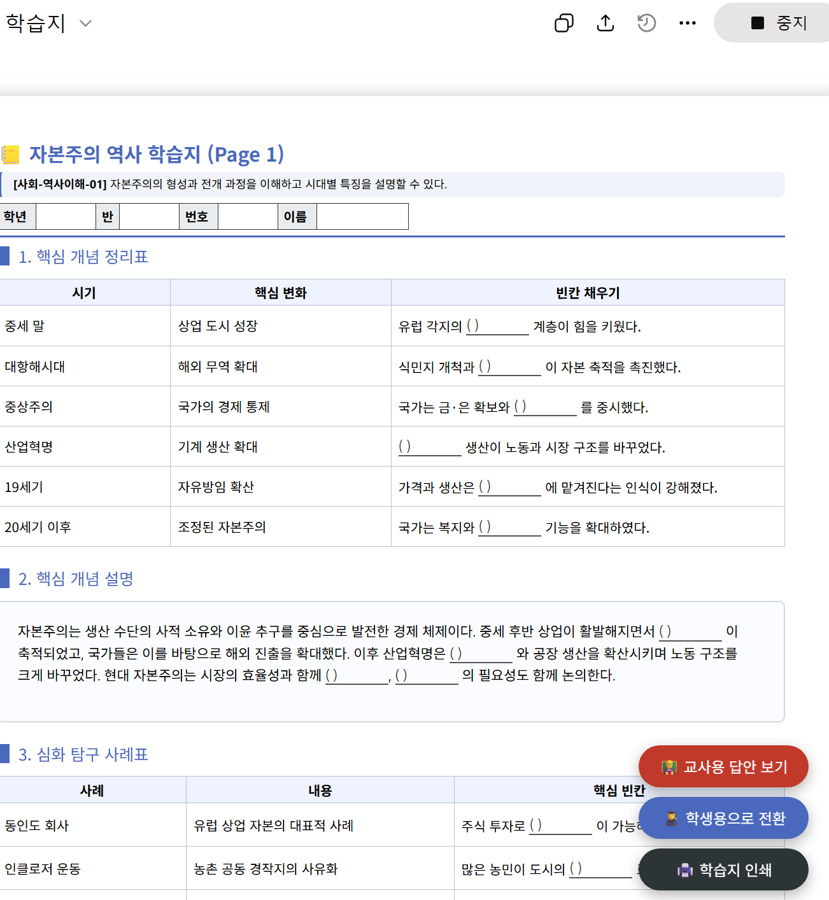Viewport: 829px width, 900px height.
Task: Click the duplicate document icon
Action: click(563, 23)
